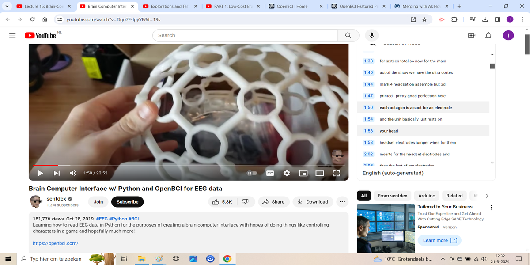
Task: Select the Related filter chip
Action: pos(454,196)
